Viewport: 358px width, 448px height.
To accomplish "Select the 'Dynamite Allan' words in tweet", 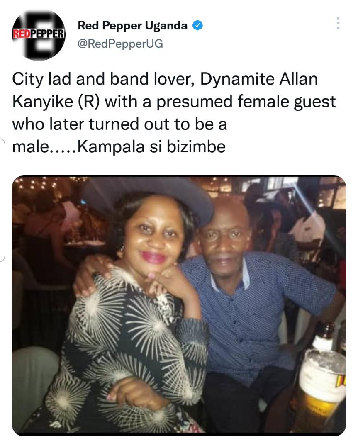I will coord(259,79).
